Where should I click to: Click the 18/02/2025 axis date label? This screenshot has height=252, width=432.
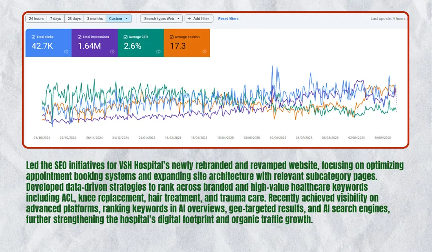tap(173, 138)
